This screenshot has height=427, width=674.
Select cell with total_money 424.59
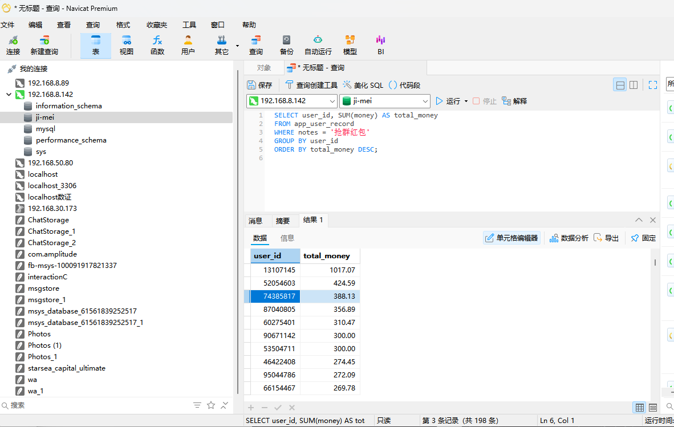330,283
